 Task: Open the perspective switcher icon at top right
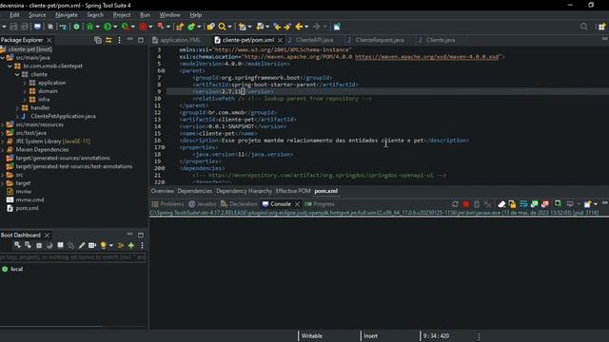pos(602,27)
